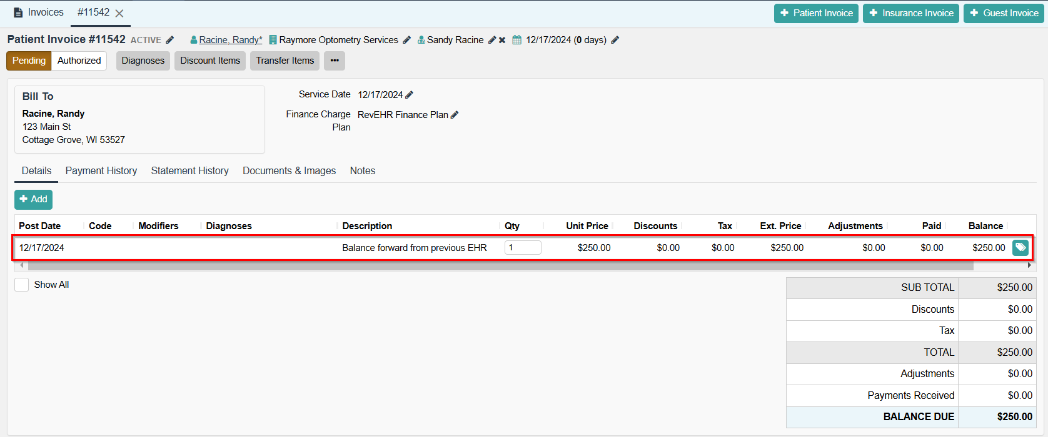Remove provider Sandy Racine with X icon
The width and height of the screenshot is (1048, 437).
[502, 40]
